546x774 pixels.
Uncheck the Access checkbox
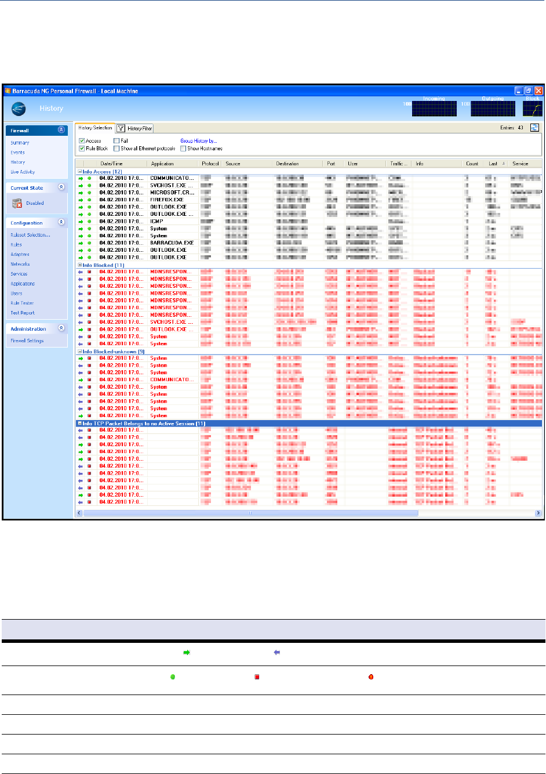point(82,141)
